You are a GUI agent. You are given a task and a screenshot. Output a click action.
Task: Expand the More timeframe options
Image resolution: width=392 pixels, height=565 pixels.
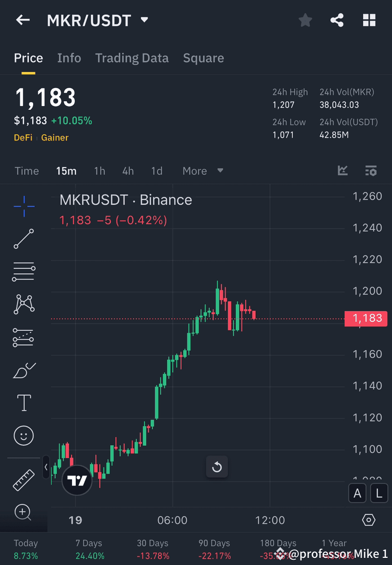click(x=203, y=171)
